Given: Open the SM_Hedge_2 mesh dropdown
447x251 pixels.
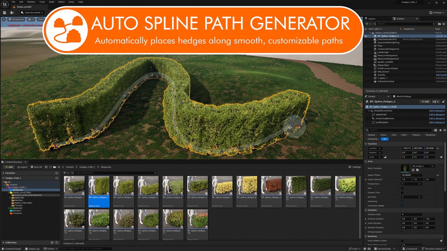Looking at the screenshot, I should pyautogui.click(x=423, y=166).
